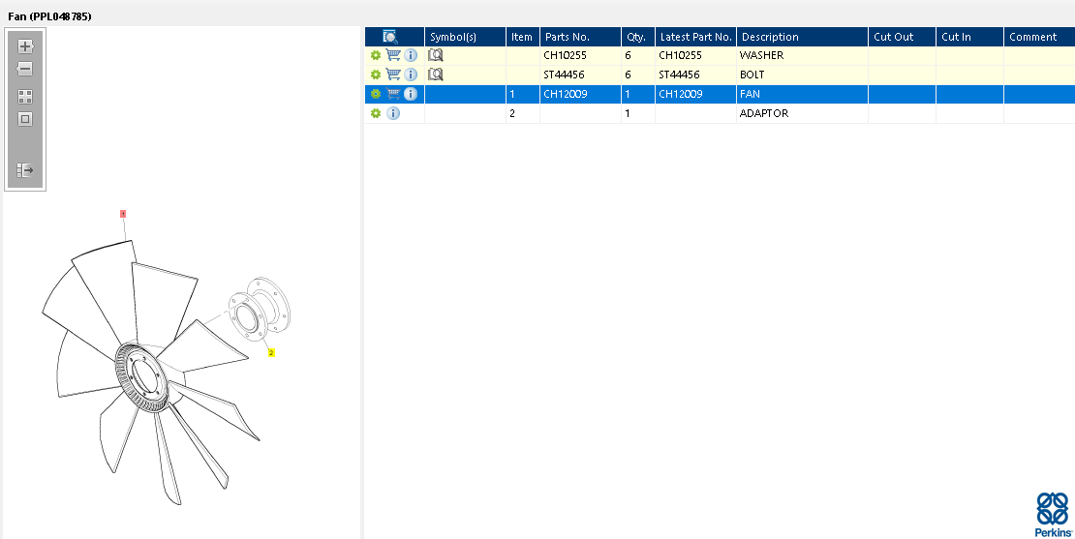This screenshot has height=539, width=1075.
Task: Open info for the WASHER row
Action: click(x=410, y=55)
